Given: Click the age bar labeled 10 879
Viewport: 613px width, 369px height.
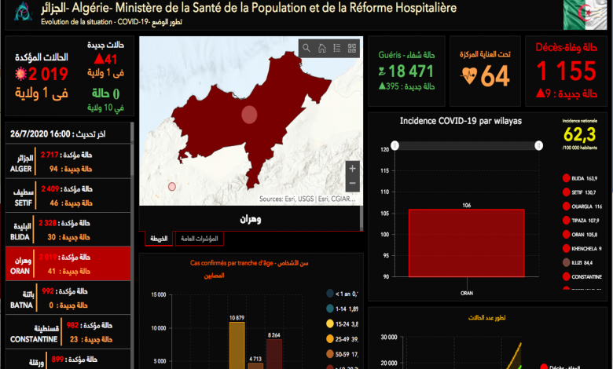Looking at the screenshot, I should click(x=237, y=345).
